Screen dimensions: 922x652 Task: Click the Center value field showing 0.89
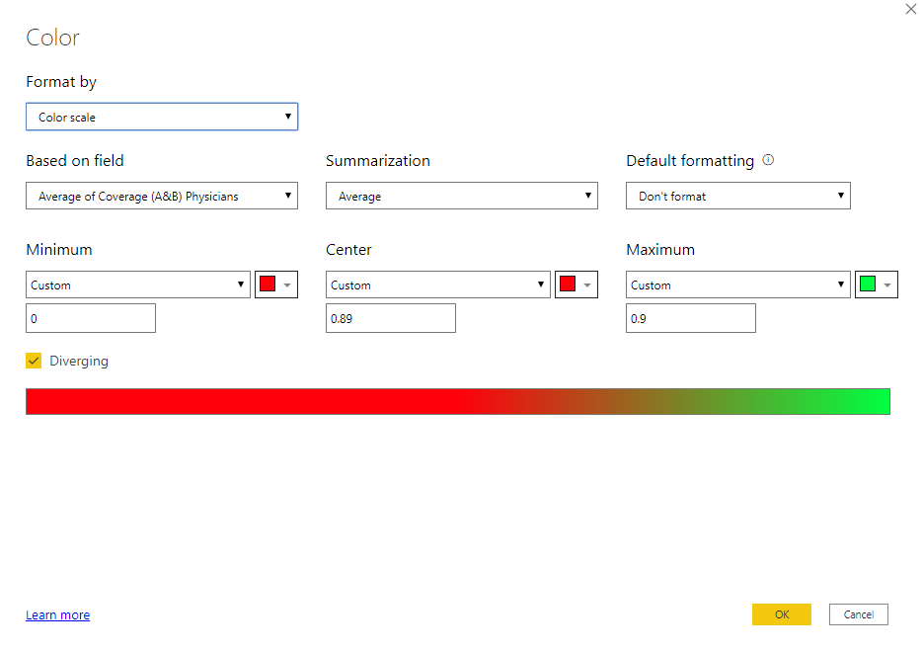[391, 318]
